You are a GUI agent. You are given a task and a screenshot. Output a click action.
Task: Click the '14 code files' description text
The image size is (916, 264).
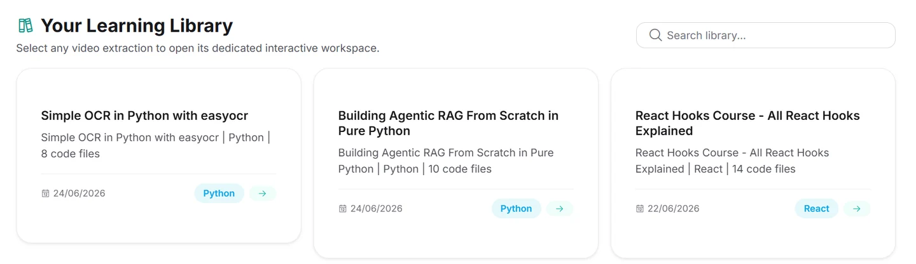click(x=764, y=169)
